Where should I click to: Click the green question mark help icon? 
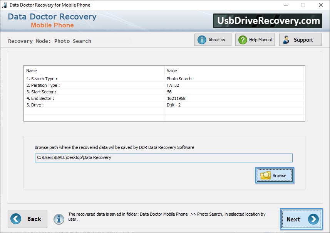click(243, 40)
